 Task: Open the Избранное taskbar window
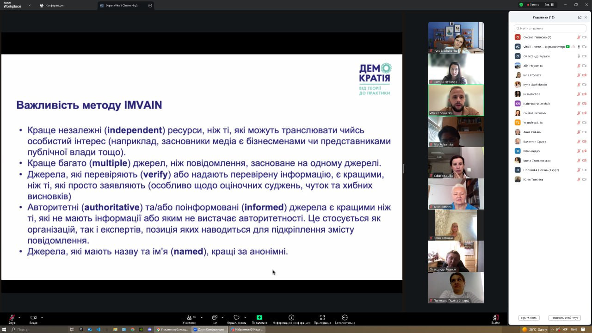pos(247,329)
